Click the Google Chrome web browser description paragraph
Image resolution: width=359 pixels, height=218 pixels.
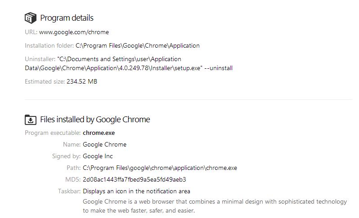[x=215, y=206]
